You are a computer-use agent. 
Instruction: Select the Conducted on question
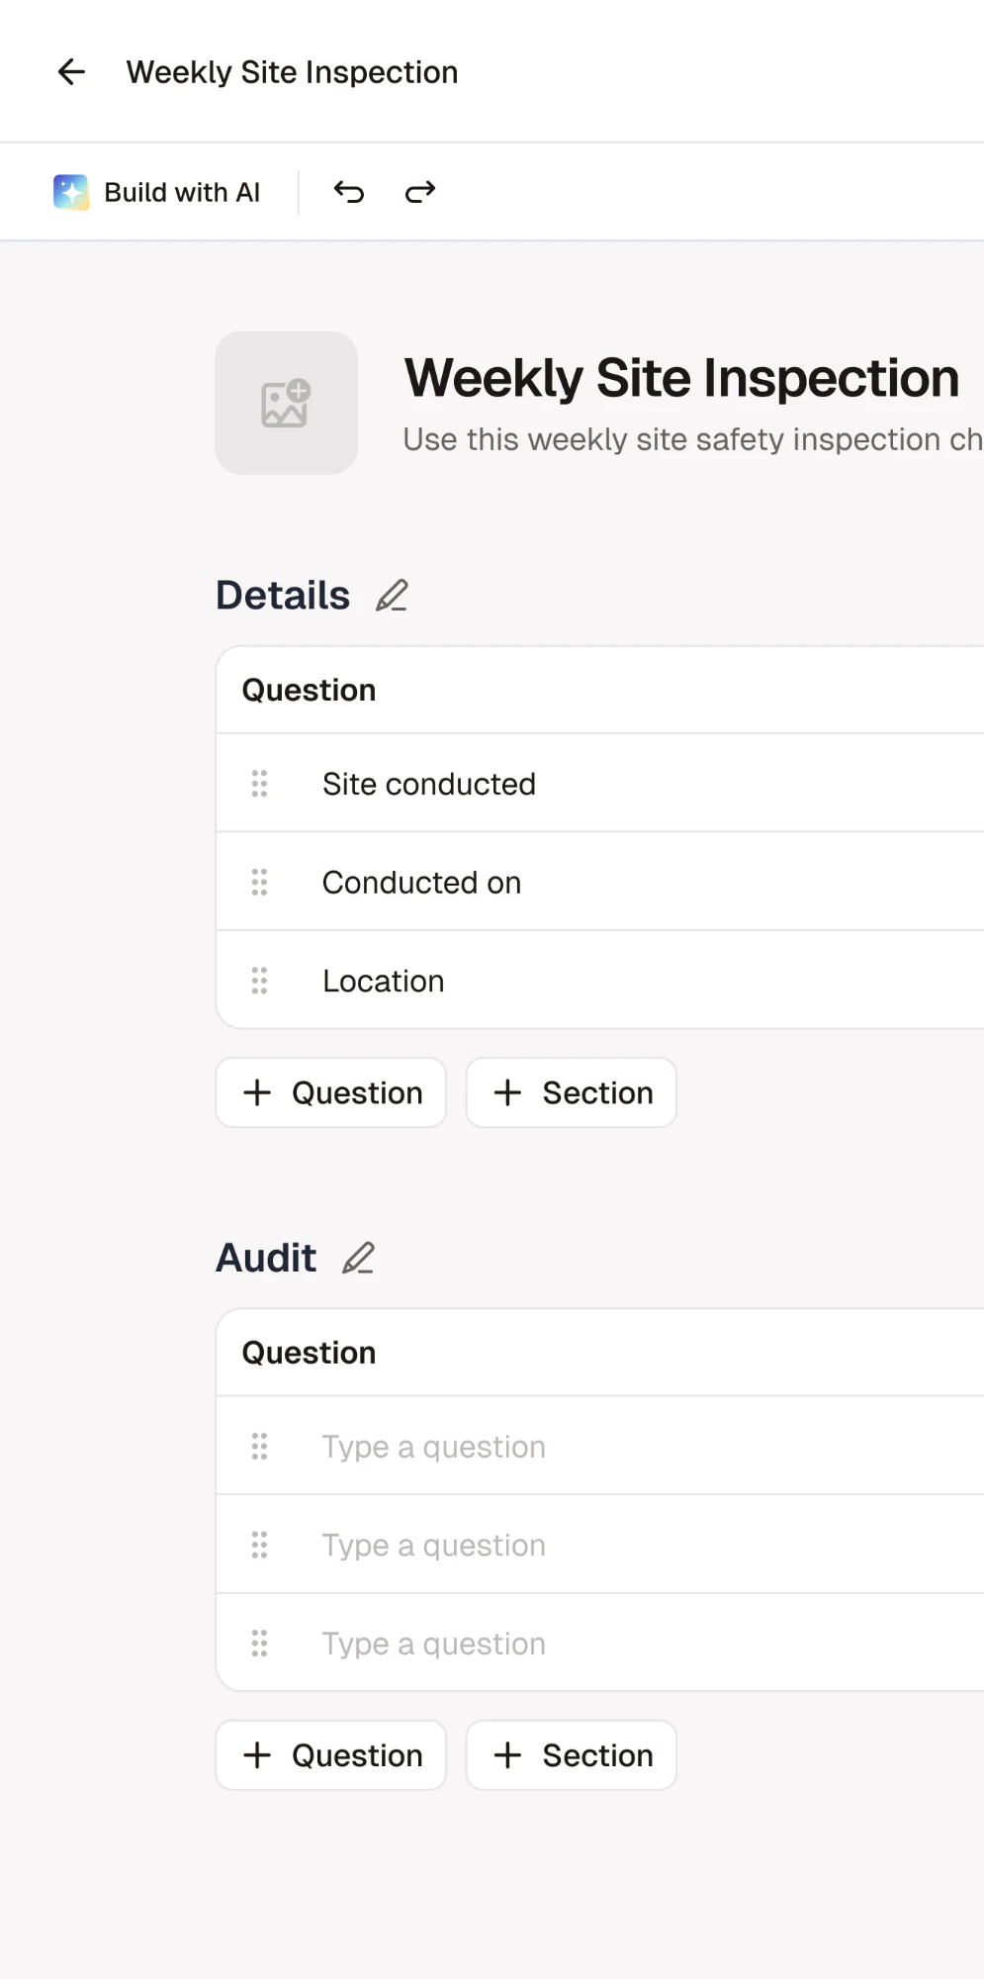421,882
